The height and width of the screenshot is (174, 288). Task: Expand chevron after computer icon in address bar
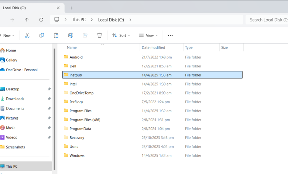[66, 20]
